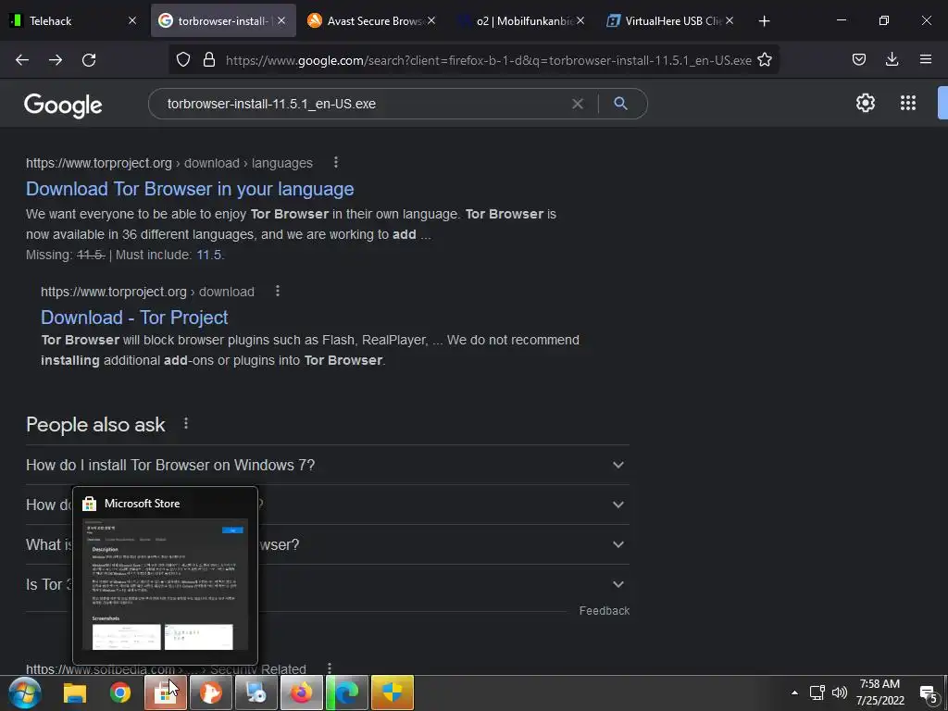Open the Microsoft Store window preview thumbnail
The width and height of the screenshot is (948, 711).
pyautogui.click(x=165, y=583)
